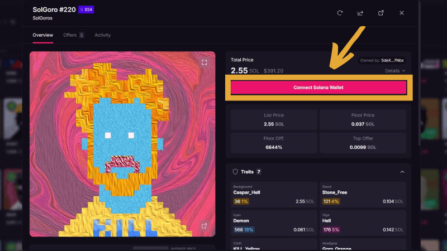Image resolution: width=447 pixels, height=251 pixels.
Task: Collapse the Traits section chevron
Action: pos(402,172)
